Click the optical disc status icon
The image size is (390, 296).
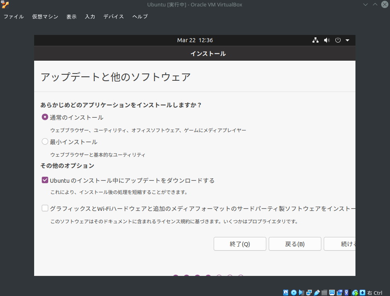294,293
